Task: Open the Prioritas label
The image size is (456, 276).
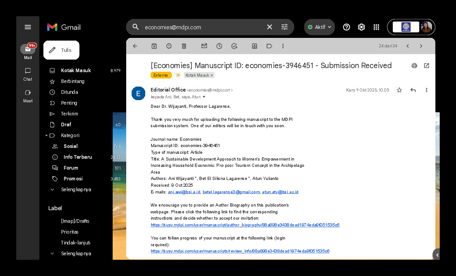Action: tap(70, 232)
